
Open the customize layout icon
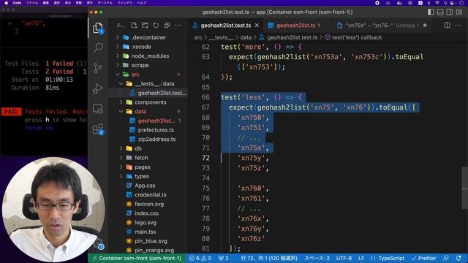[x=459, y=12]
